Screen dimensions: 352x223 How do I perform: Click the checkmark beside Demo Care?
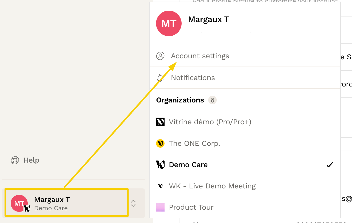pyautogui.click(x=330, y=165)
